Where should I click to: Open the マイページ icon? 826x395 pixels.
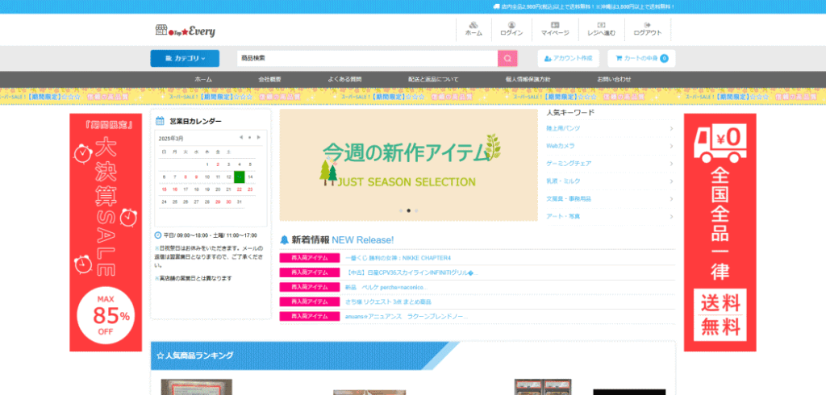pos(555,29)
